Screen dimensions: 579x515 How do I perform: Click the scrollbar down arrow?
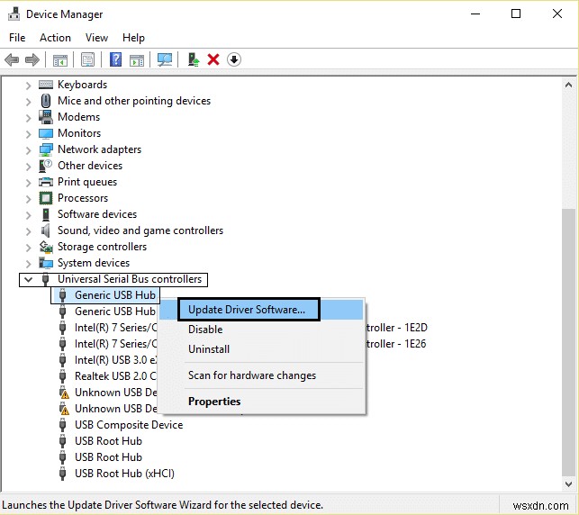tap(568, 484)
